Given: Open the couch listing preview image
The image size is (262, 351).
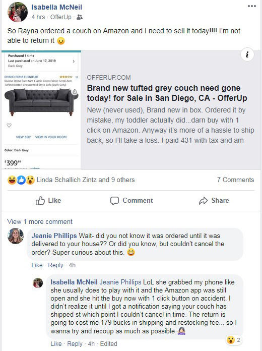Looking at the screenshot, I should (41, 110).
